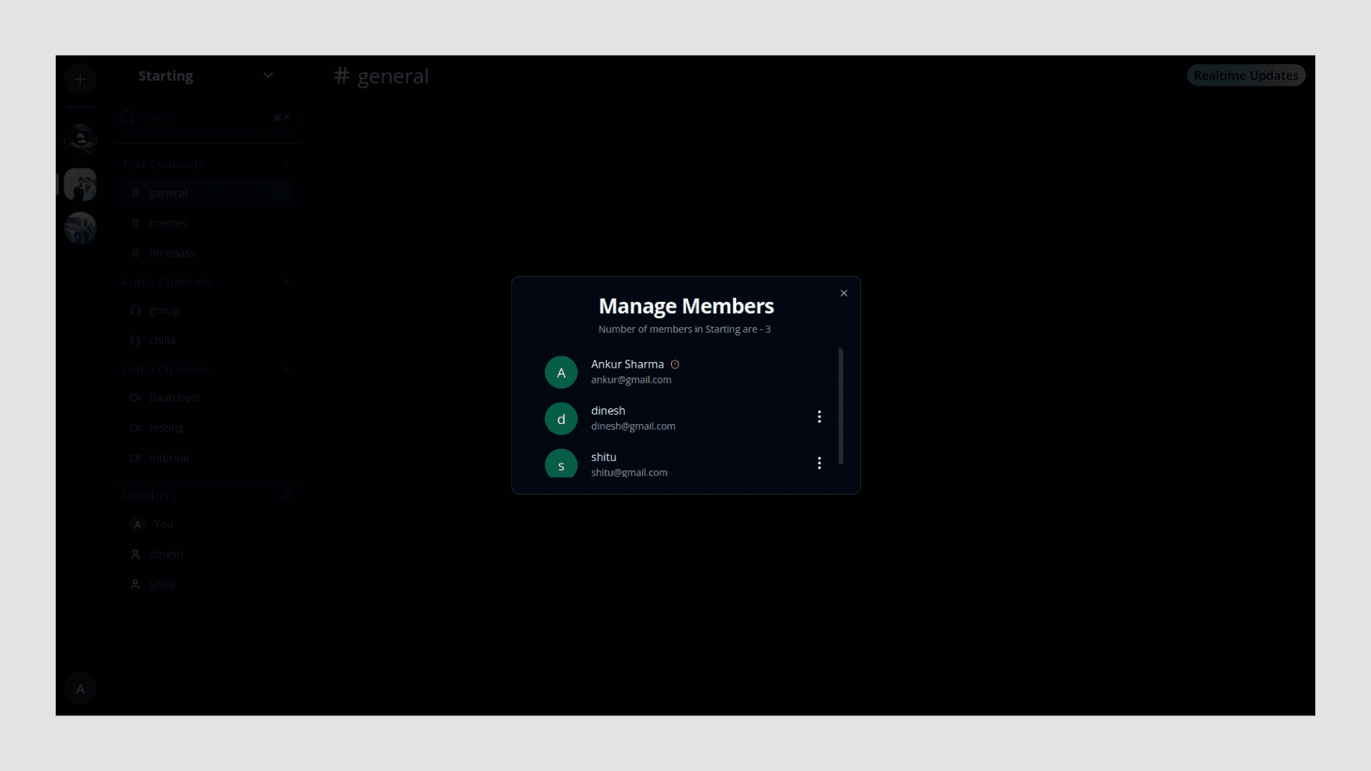
Task: Open the third server avatar in sidebar
Action: coord(80,228)
